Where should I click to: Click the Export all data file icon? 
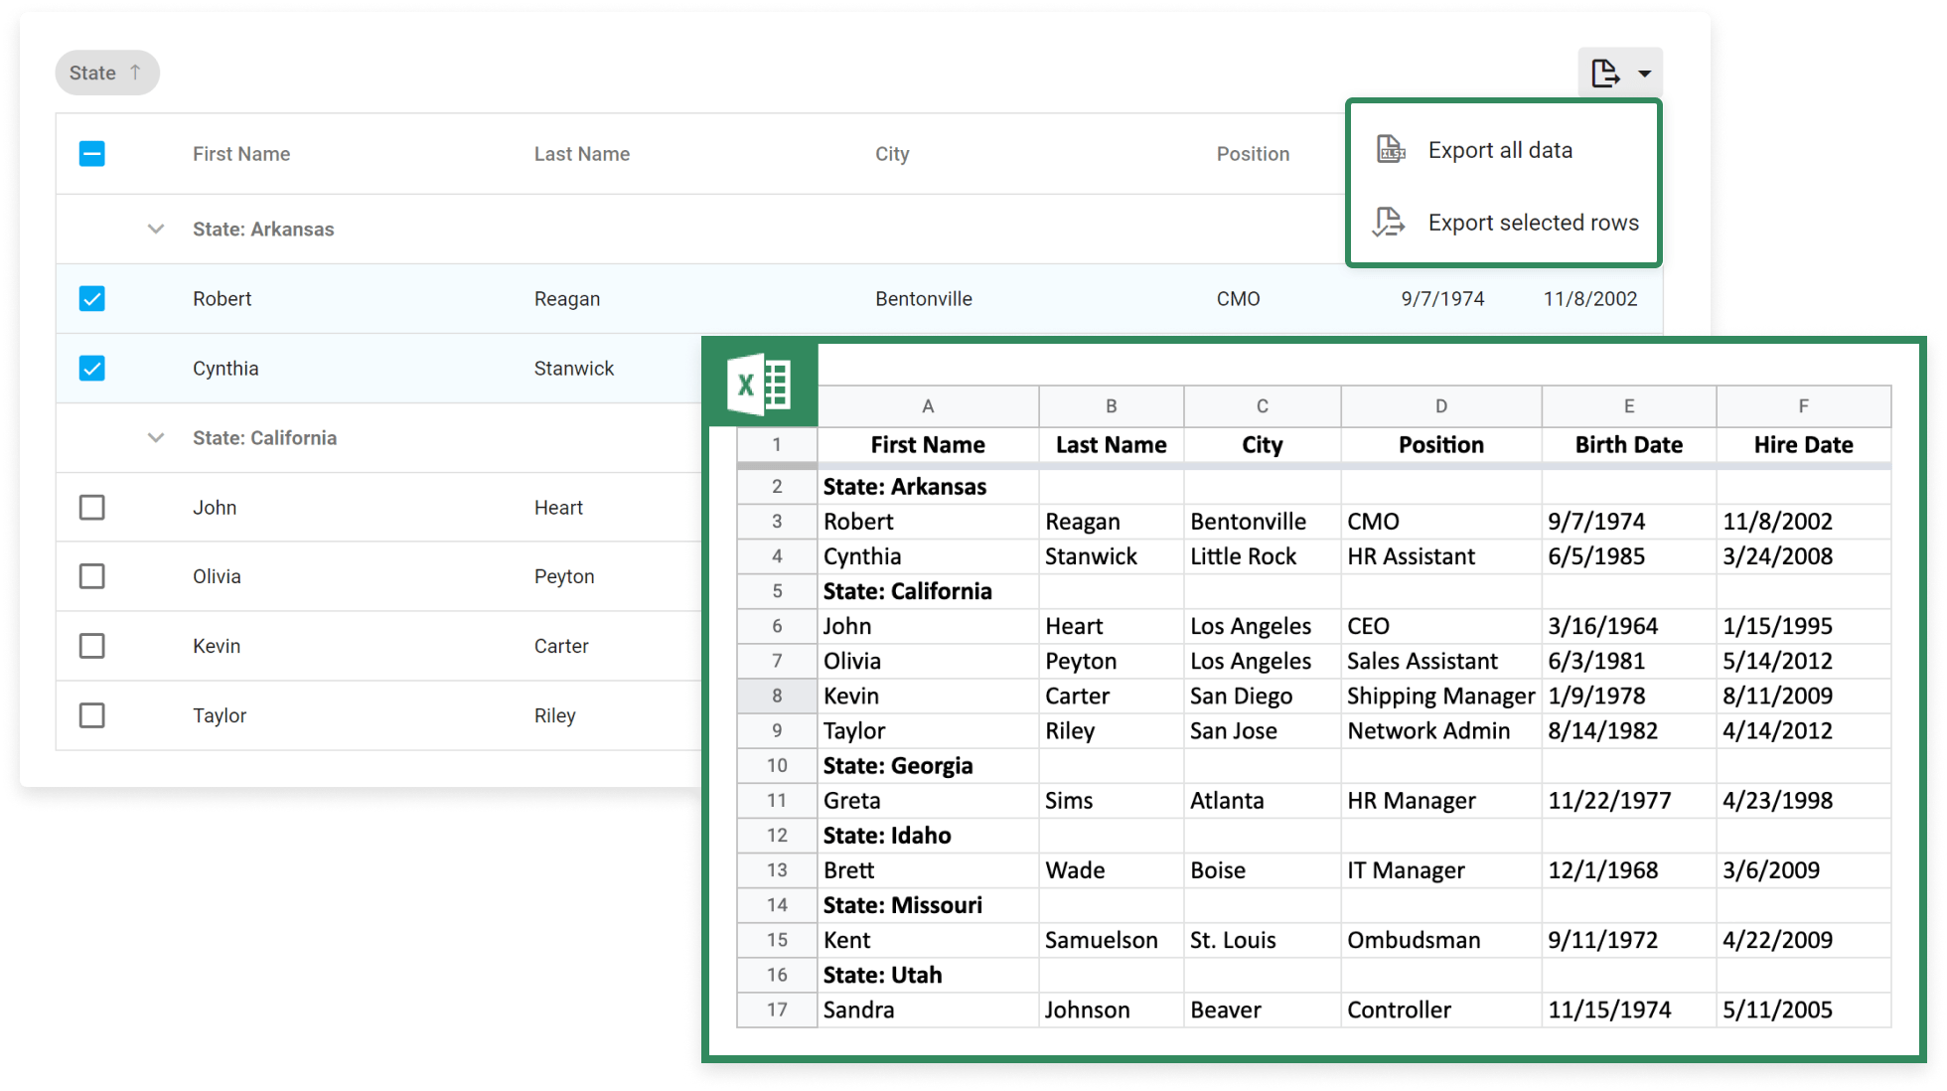[1391, 150]
